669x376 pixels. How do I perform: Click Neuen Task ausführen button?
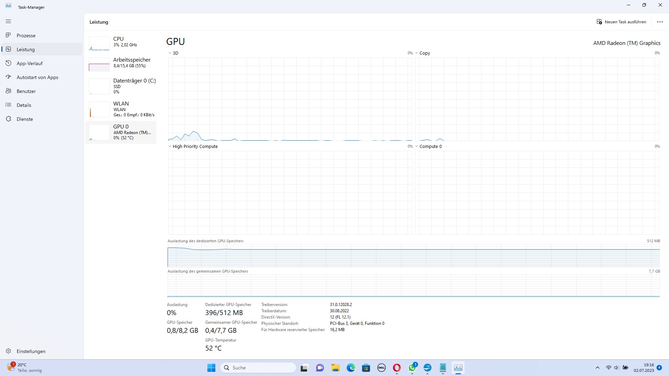621,22
